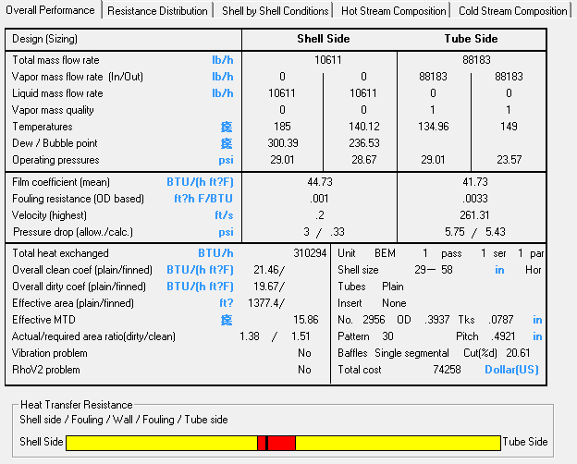Select tube outlet pressure value 23.57
Screen dimensions: 577x464
click(509, 160)
